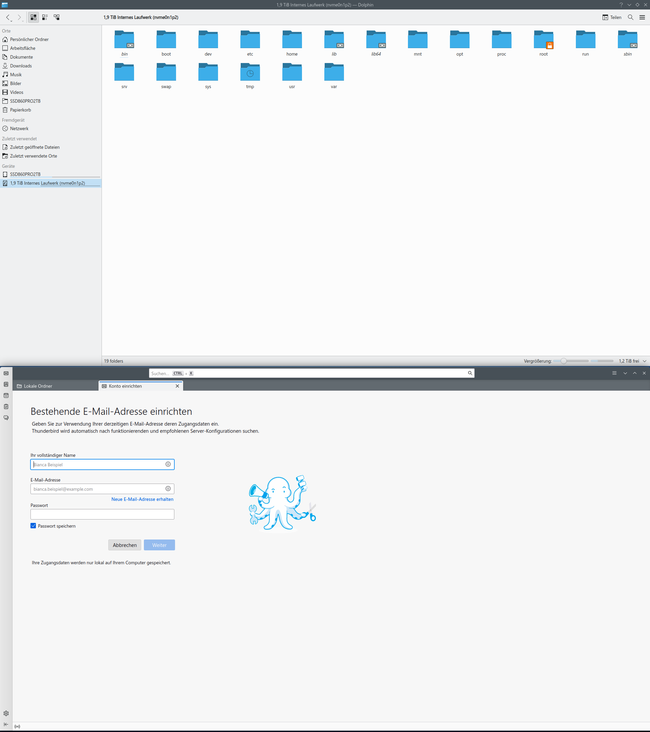Switch to the Lokale Ordner tab
The image size is (650, 732).
(x=38, y=386)
